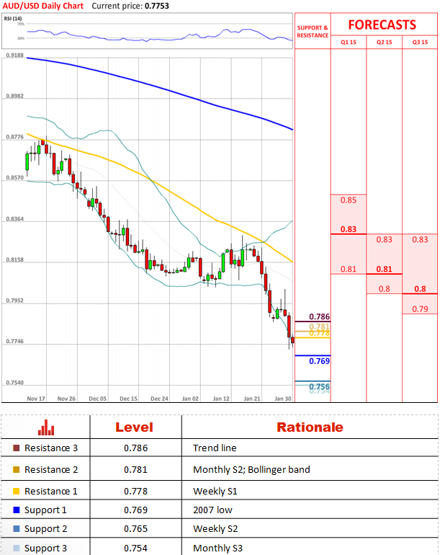Click the bold 0.81 forecast in Q2 15
Viewport: 440px width, 555px height.
(x=384, y=270)
